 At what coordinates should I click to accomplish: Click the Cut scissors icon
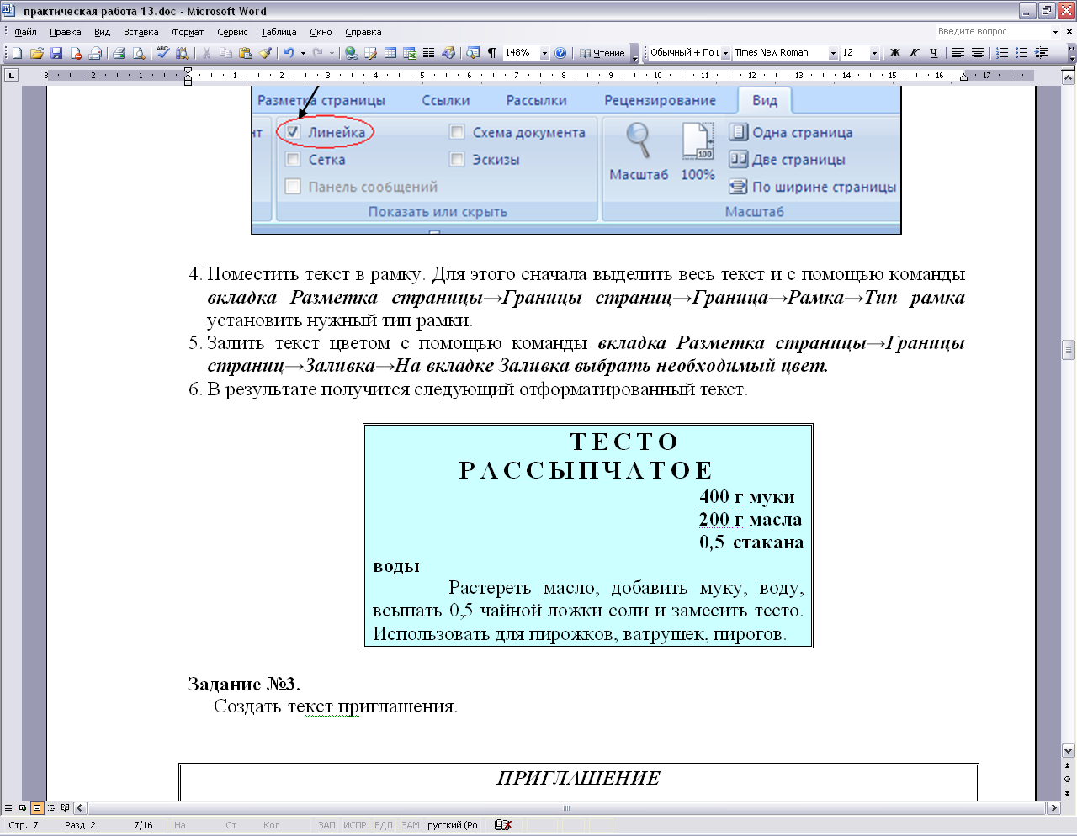(206, 53)
